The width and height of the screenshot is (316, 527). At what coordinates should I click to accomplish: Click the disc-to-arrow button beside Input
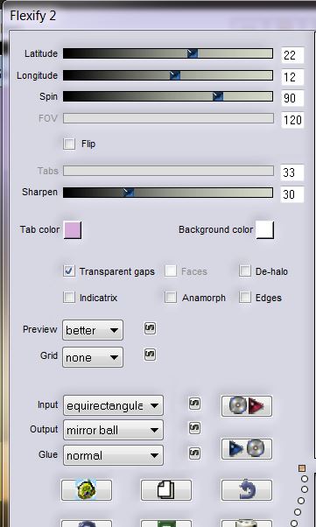click(247, 406)
